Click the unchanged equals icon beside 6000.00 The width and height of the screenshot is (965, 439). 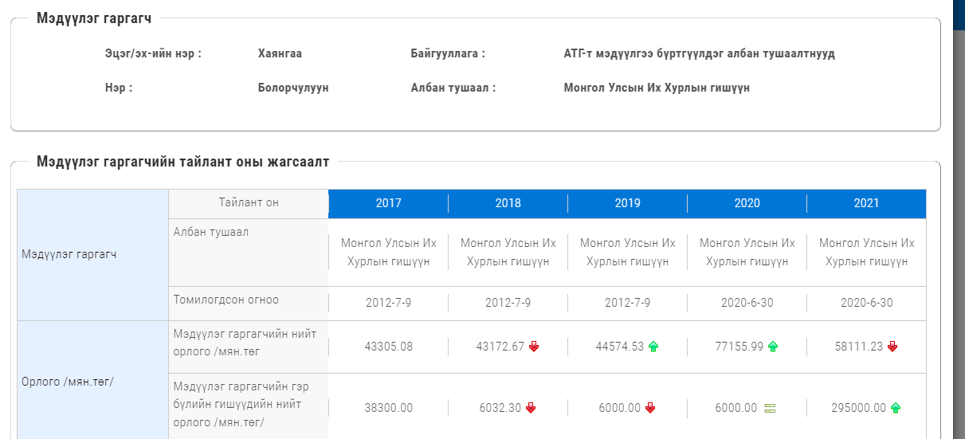pos(770,408)
